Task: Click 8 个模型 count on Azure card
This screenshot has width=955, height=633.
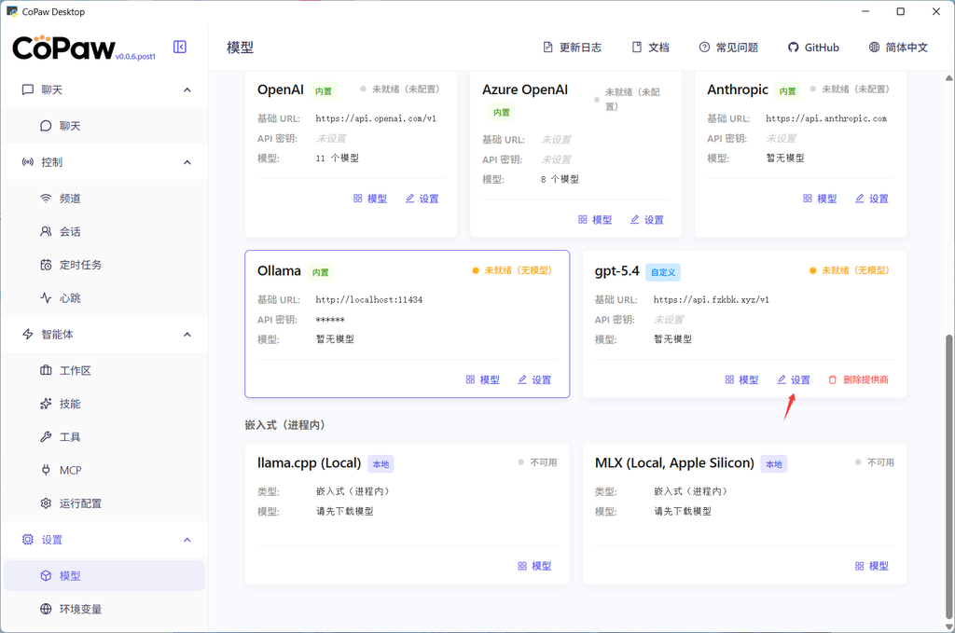Action: [560, 180]
